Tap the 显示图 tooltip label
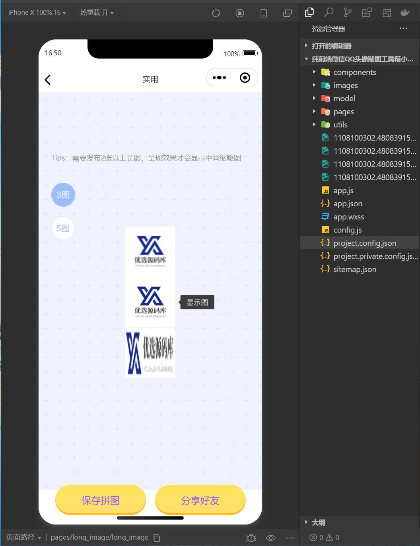Screen dimensions: 420x546 (x=197, y=302)
